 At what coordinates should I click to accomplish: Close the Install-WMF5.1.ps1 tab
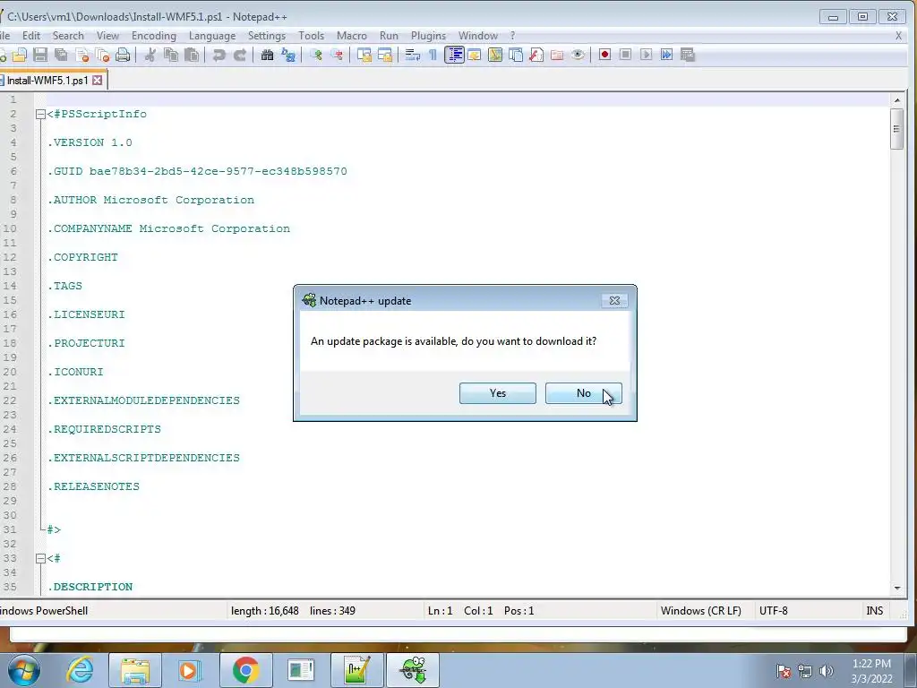click(97, 80)
